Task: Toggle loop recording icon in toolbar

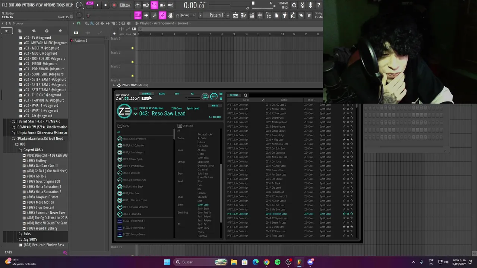Action: pyautogui.click(x=171, y=5)
